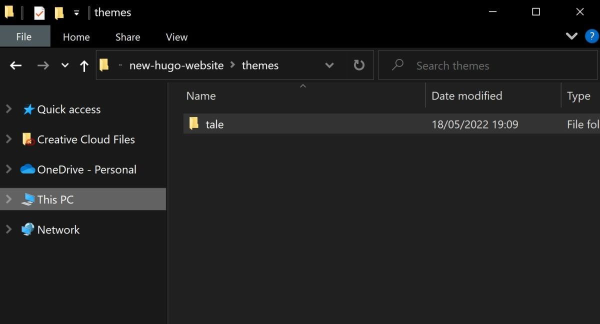The width and height of the screenshot is (600, 324).
Task: Click the OneDrive - Personal cloud icon
Action: (x=27, y=169)
